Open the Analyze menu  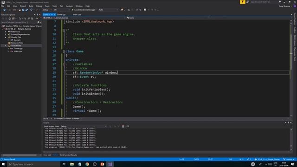point(69,6)
